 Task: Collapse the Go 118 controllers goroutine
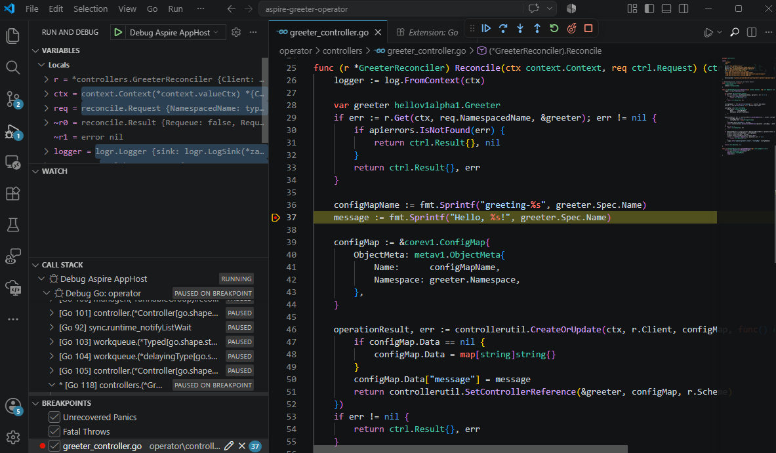[x=51, y=385]
